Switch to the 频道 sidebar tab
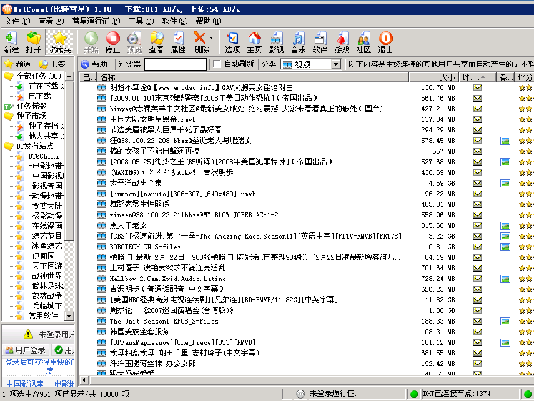 tap(18, 64)
